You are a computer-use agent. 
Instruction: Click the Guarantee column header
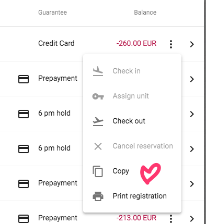click(x=52, y=13)
